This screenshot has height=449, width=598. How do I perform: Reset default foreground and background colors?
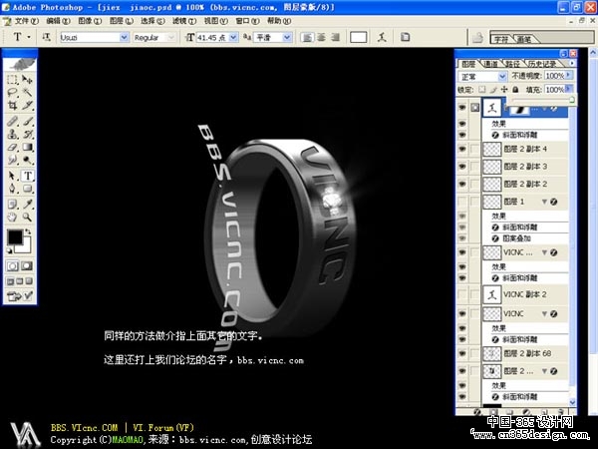click(9, 250)
